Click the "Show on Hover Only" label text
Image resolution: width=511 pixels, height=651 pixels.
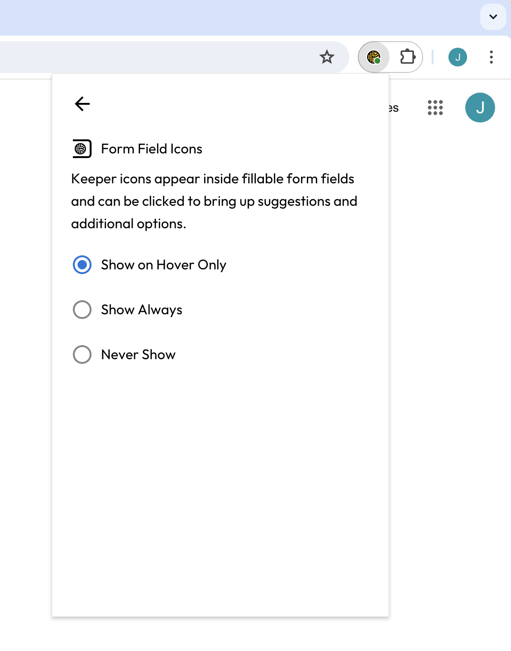pyautogui.click(x=163, y=265)
